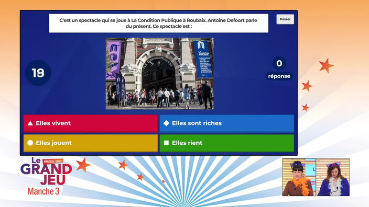Select the green answer 'Elles rient'

point(226,143)
